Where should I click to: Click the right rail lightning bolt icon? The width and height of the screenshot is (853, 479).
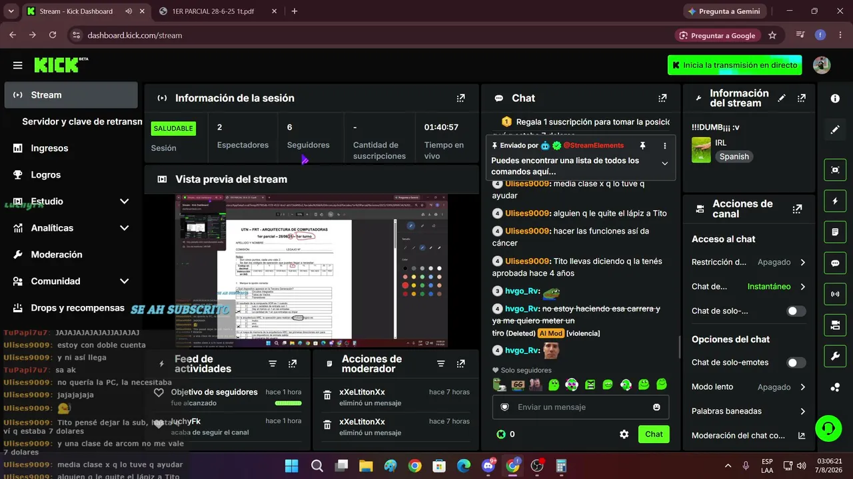pos(835,201)
